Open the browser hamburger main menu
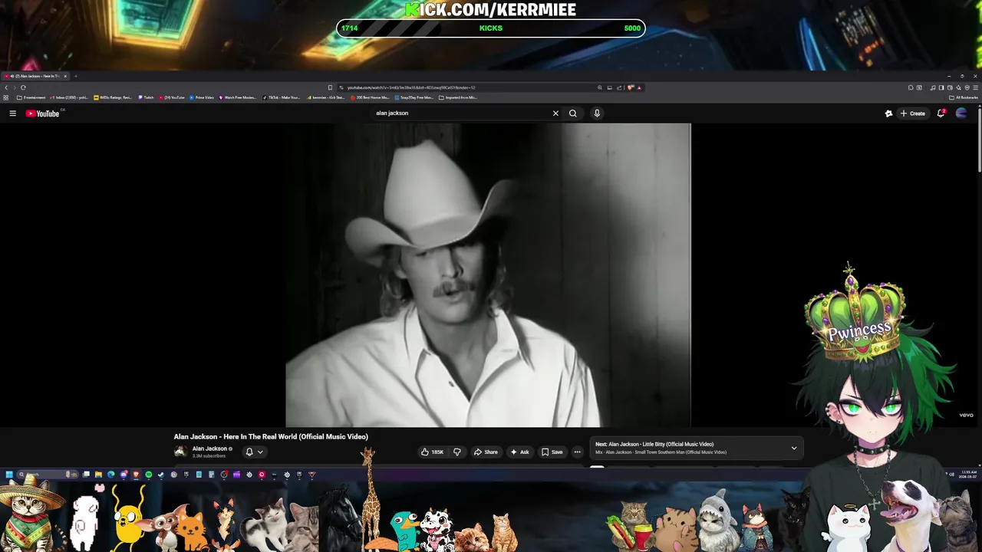 976,87
